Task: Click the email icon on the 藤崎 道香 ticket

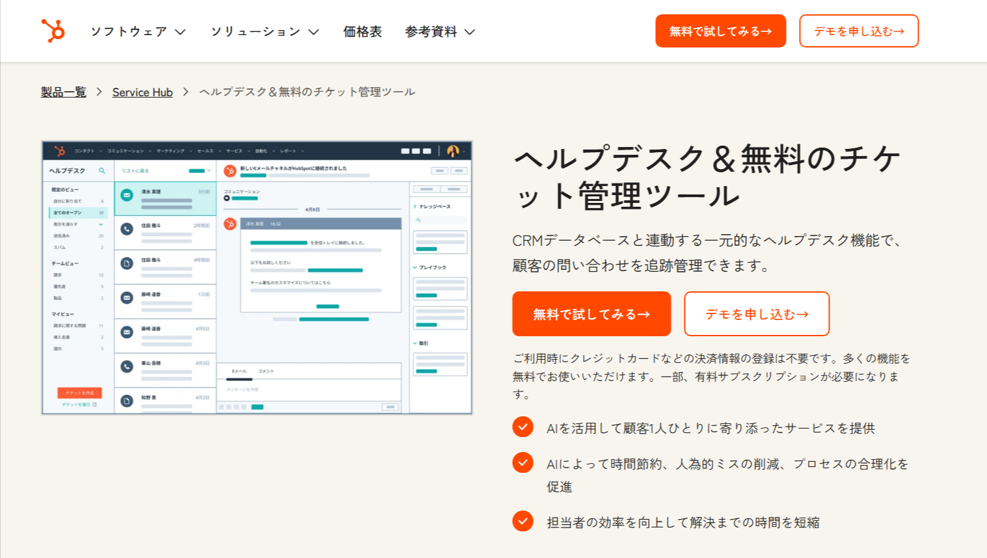Action: tap(127, 297)
